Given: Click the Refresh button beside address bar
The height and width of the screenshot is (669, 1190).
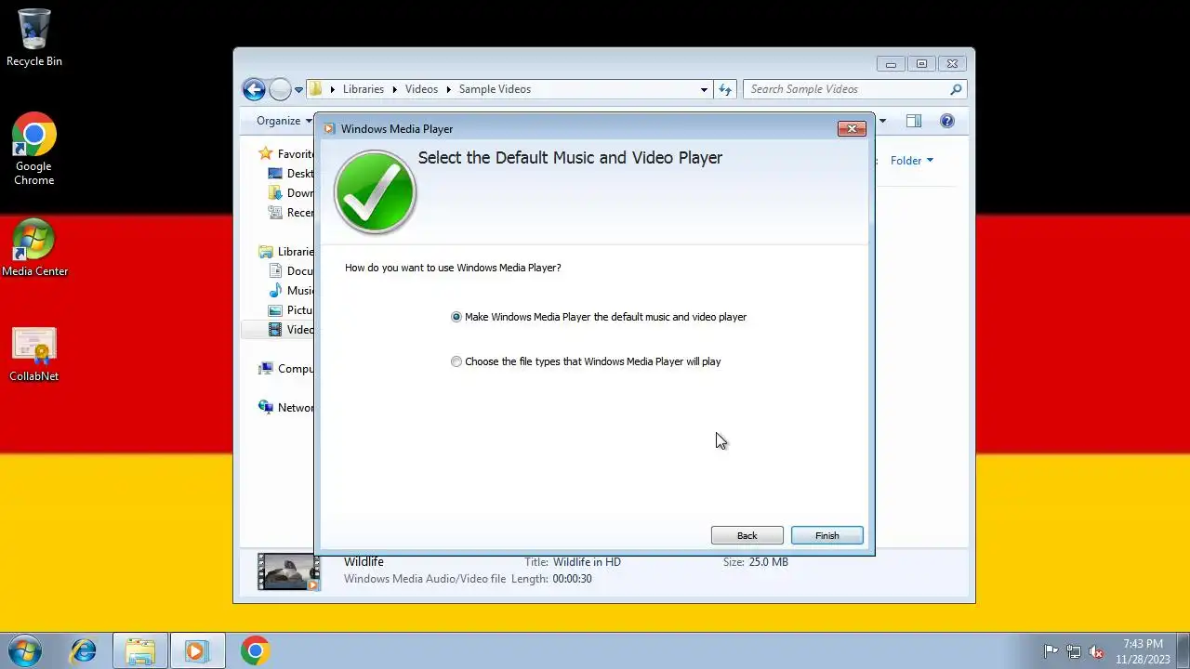Looking at the screenshot, I should (x=726, y=89).
